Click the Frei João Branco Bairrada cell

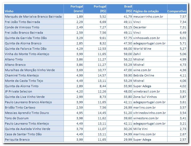click(34, 32)
